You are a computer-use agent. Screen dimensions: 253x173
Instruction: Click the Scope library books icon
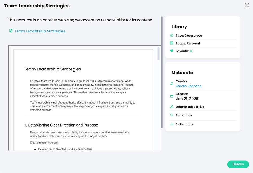172,43
